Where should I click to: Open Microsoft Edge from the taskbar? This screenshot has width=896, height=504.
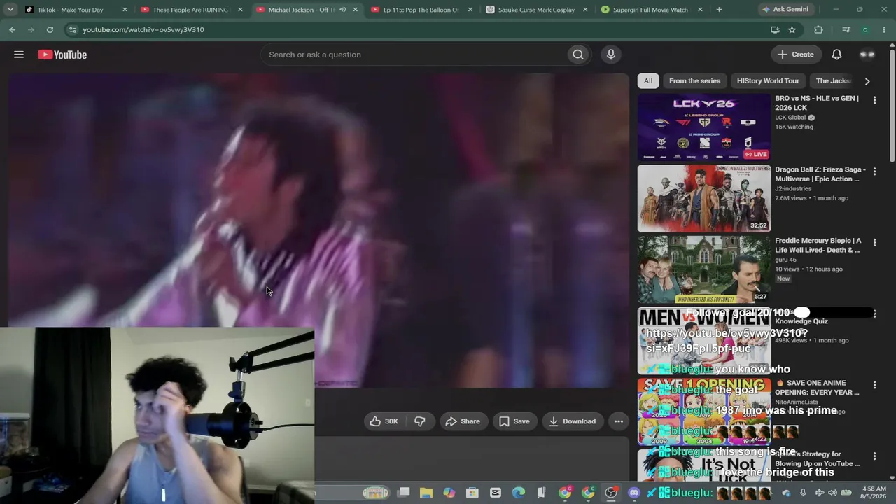[519, 493]
